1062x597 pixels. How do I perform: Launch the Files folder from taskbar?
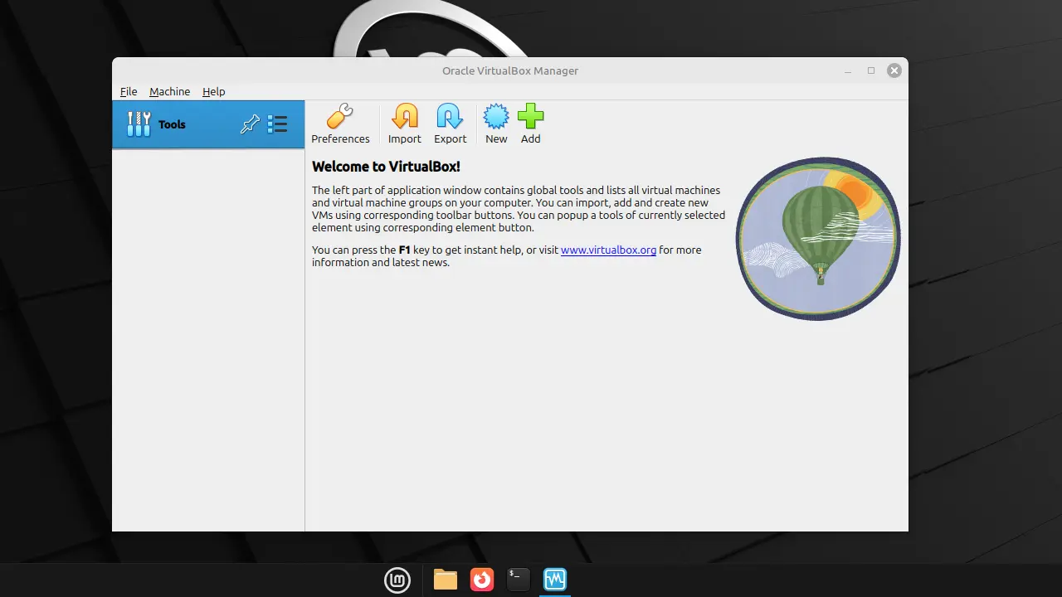446,580
